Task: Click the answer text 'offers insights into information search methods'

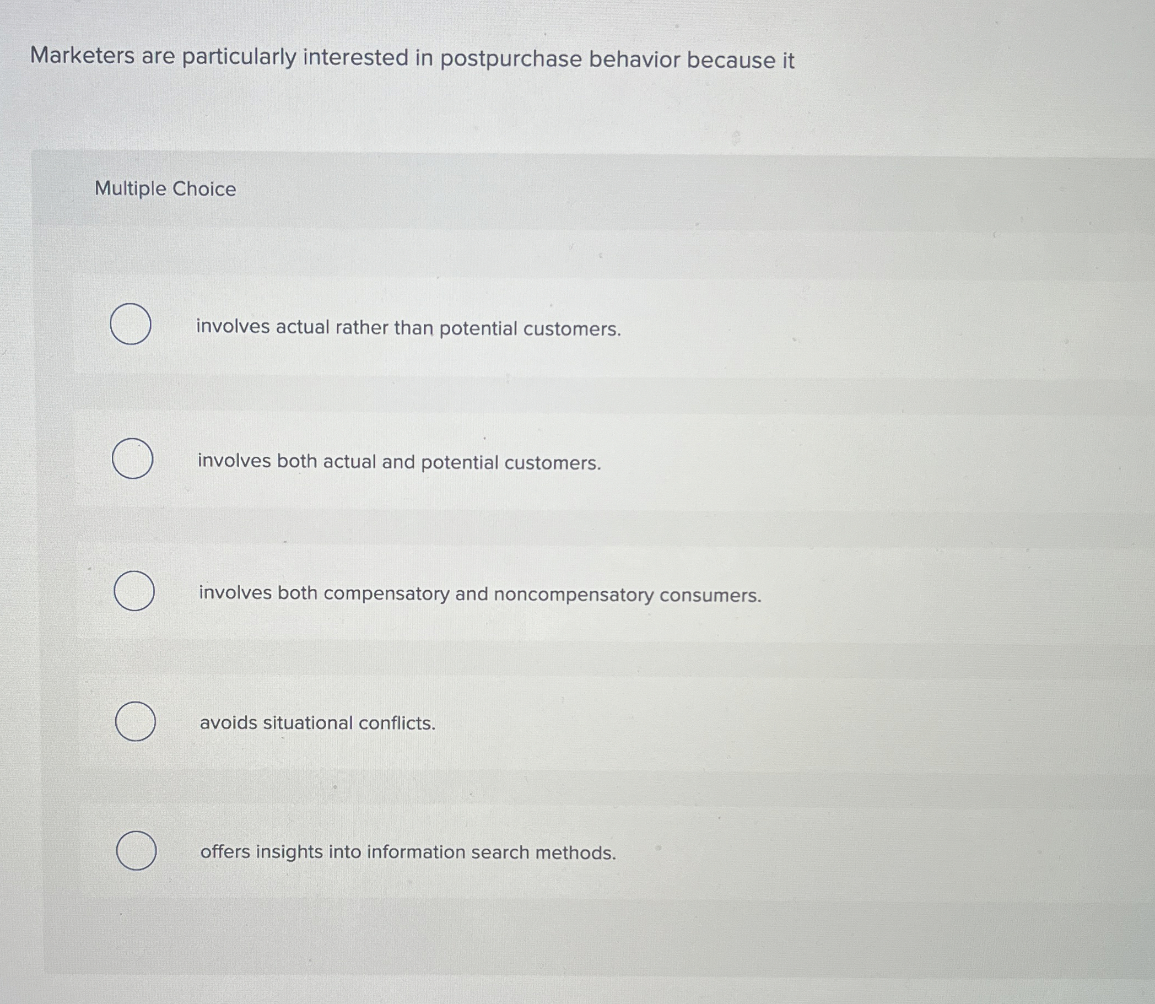Action: pos(408,852)
